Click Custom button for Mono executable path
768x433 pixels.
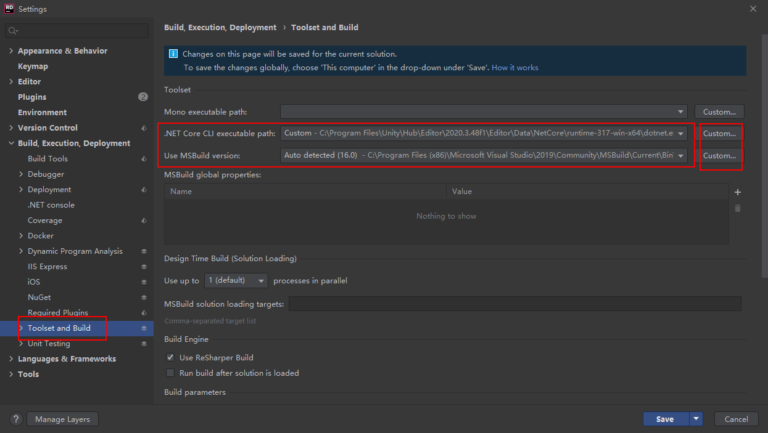719,112
